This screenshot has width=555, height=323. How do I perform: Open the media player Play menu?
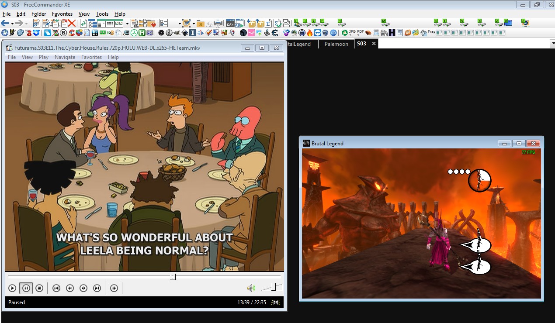coord(44,57)
